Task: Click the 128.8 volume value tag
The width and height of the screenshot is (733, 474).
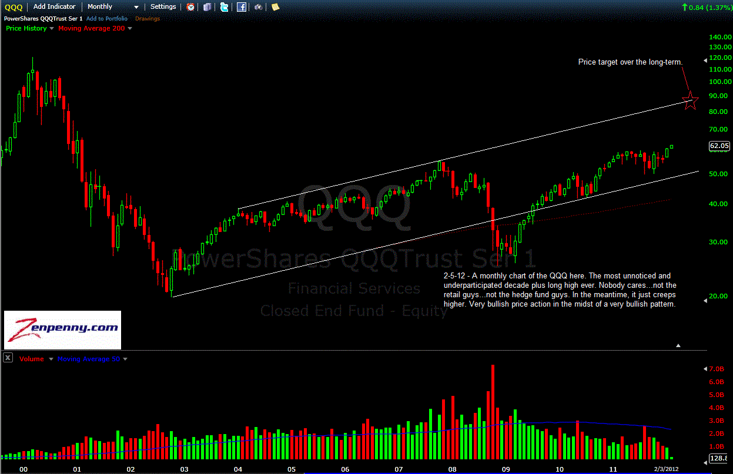Action: 719,458
